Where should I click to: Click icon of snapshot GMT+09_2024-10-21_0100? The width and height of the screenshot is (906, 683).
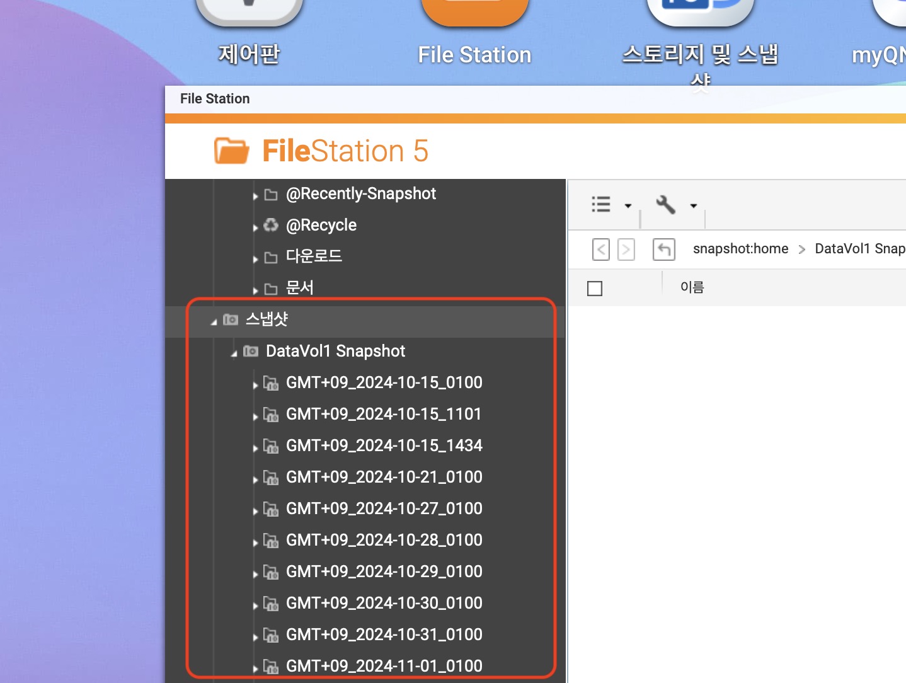pyautogui.click(x=271, y=478)
